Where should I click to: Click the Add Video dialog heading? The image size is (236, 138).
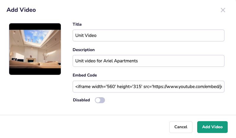pyautogui.click(x=21, y=10)
